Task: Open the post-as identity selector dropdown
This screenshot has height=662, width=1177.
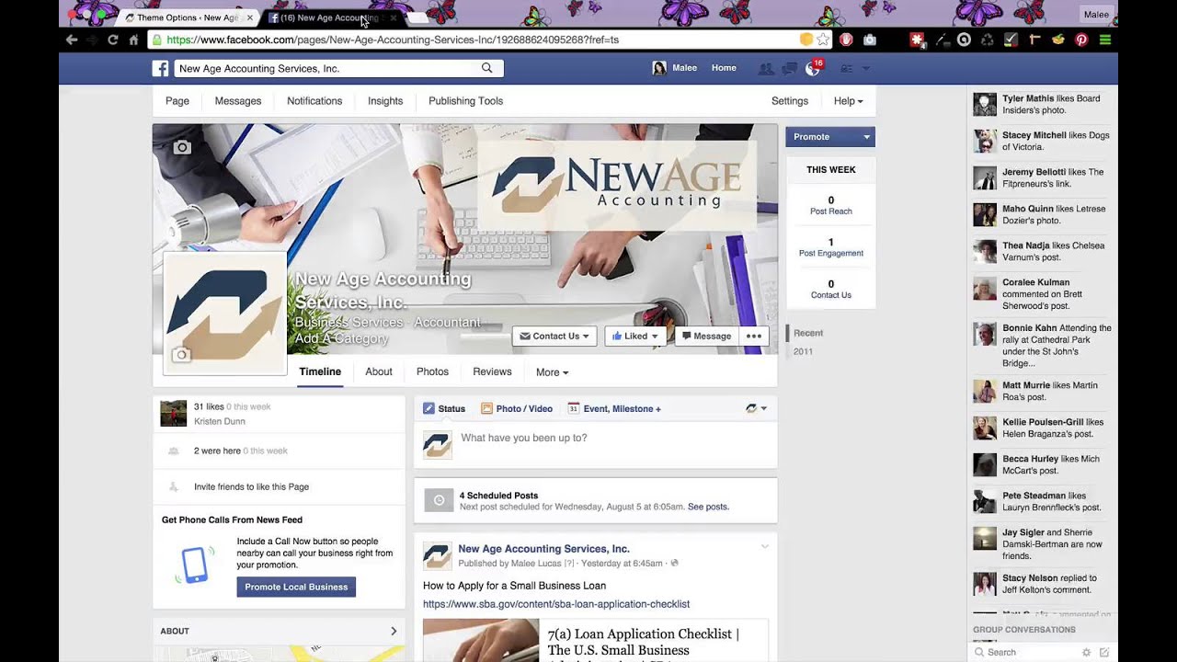Action: (x=757, y=408)
